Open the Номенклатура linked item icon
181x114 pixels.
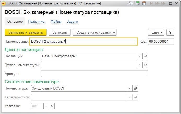pos(135,88)
